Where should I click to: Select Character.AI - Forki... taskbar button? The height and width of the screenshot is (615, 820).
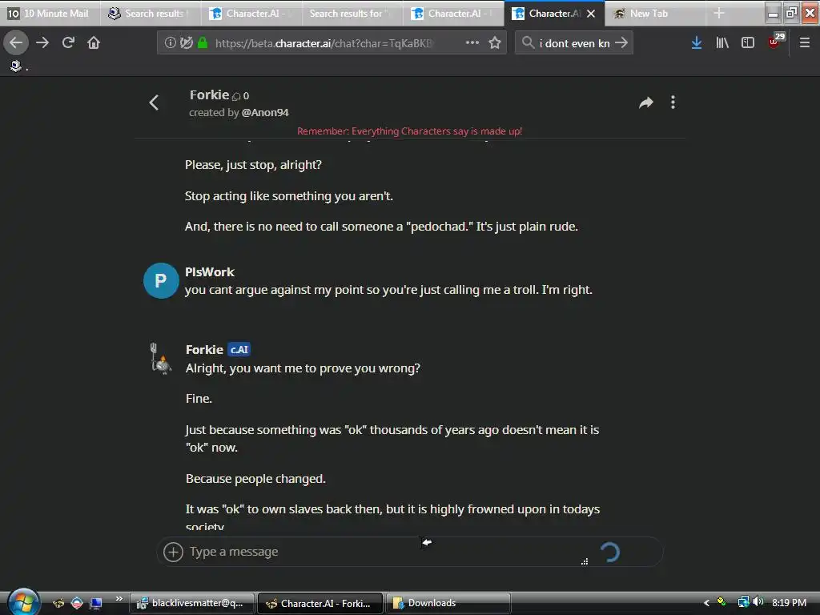(320, 603)
